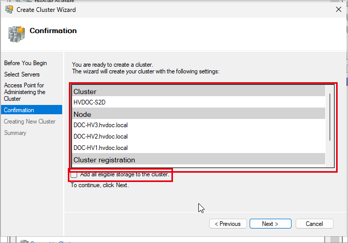The width and height of the screenshot is (348, 243).
Task: Enable Add all eligible storage to the cluster
Action: click(74, 175)
